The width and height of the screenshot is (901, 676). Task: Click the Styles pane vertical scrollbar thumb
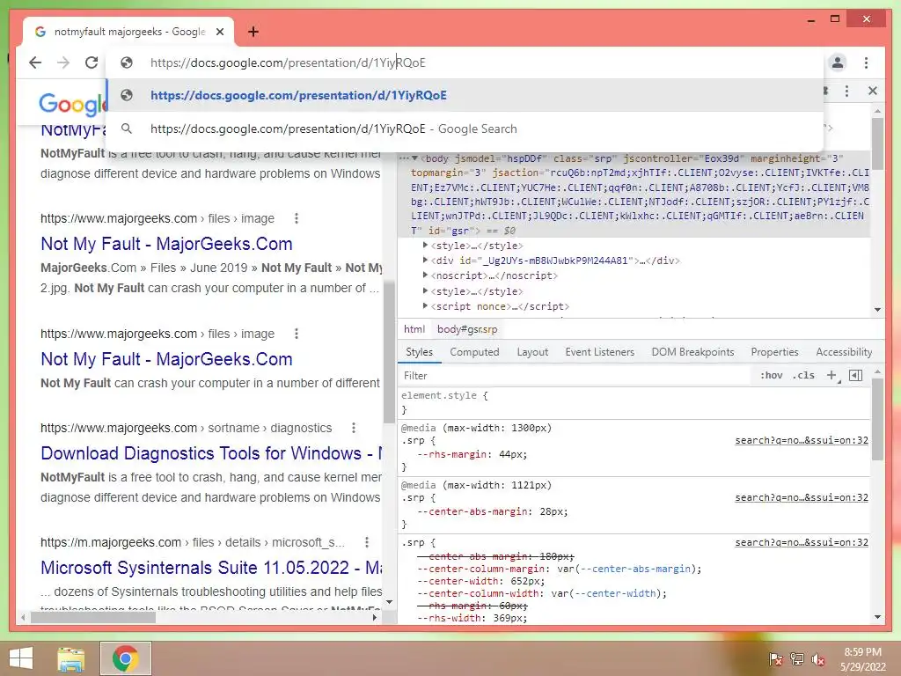tap(877, 420)
